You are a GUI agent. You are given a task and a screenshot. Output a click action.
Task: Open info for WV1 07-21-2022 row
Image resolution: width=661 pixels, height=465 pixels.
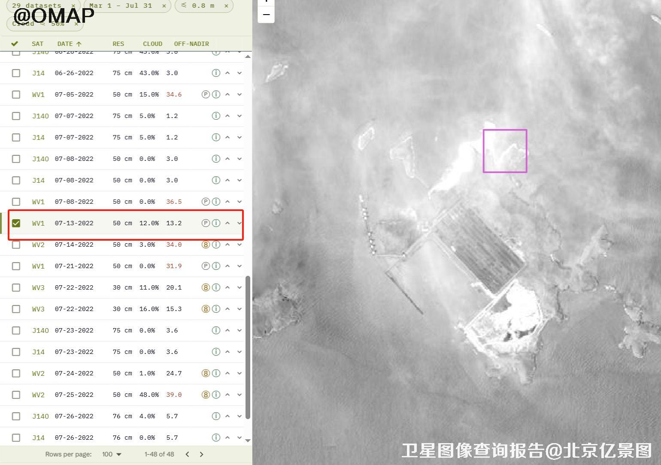(x=216, y=266)
